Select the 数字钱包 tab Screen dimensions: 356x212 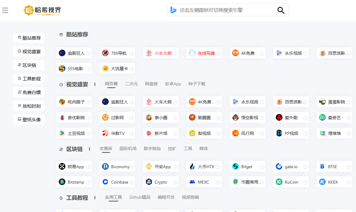[x=152, y=148]
